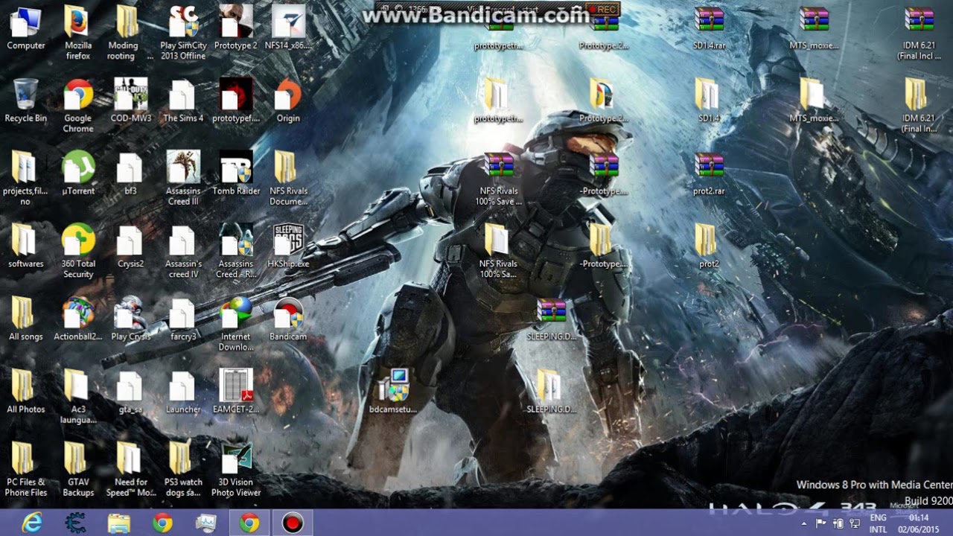Launch the Origin client icon
Screen dimensions: 953x536
coord(288,100)
